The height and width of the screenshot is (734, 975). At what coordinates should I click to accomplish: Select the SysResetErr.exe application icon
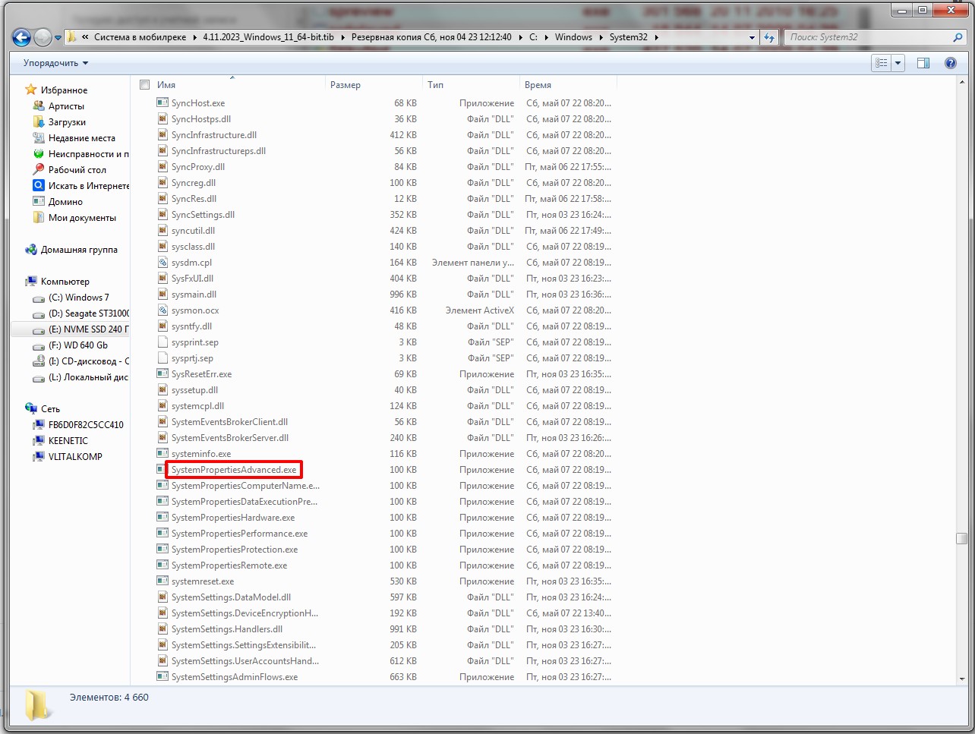(x=162, y=374)
